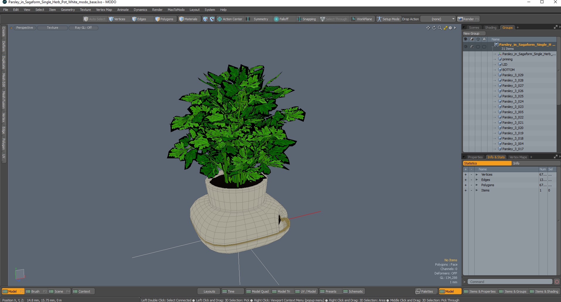The image size is (561, 302).
Task: Click the shield item-select icon after Materials
Action: pos(205,19)
